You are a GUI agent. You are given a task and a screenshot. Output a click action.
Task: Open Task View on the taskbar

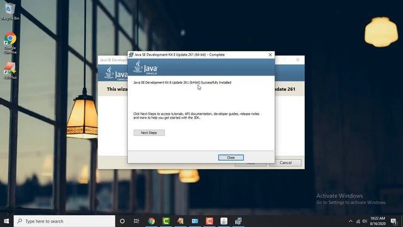point(137,221)
